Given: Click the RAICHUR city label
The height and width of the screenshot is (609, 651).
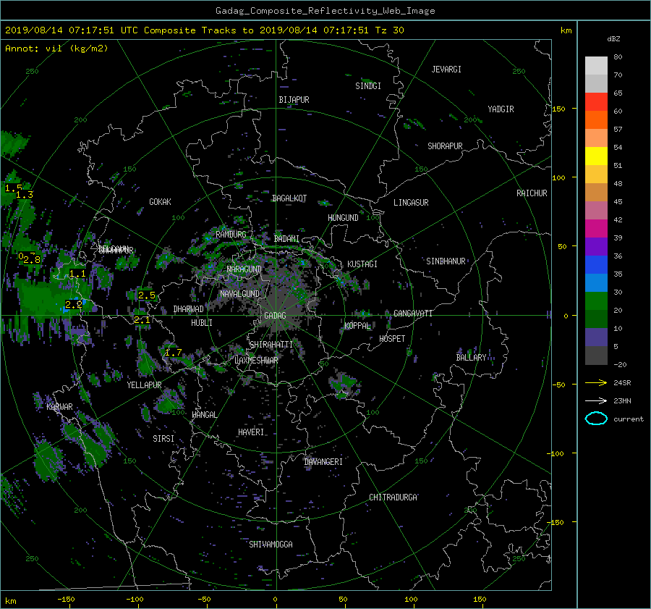Looking at the screenshot, I should tap(532, 193).
